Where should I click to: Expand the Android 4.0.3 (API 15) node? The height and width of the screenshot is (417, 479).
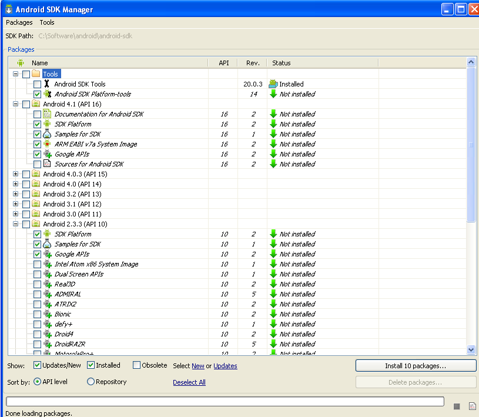click(x=16, y=174)
